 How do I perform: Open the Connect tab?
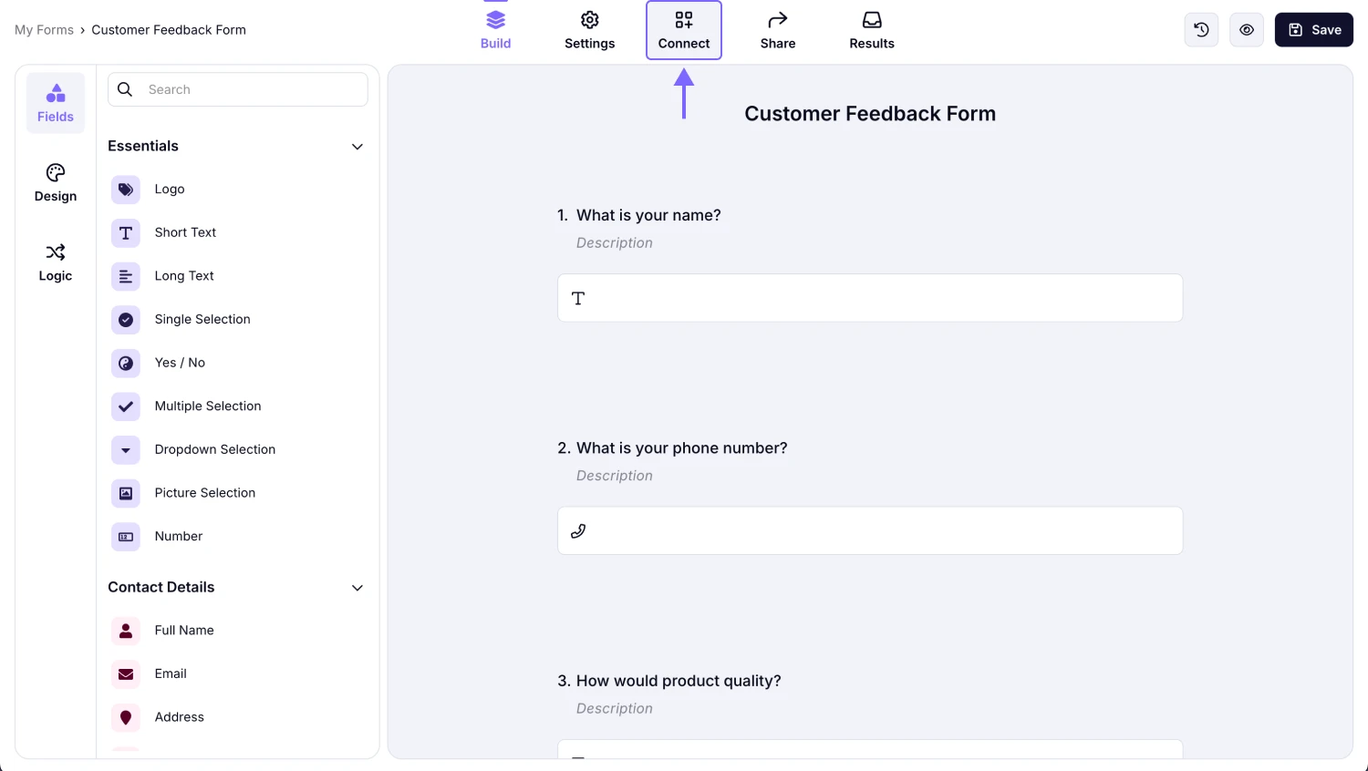683,29
